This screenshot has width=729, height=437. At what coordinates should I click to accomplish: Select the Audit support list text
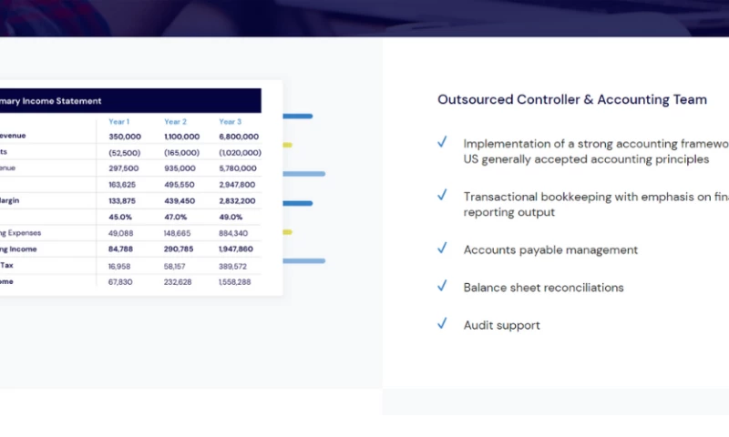coord(501,325)
